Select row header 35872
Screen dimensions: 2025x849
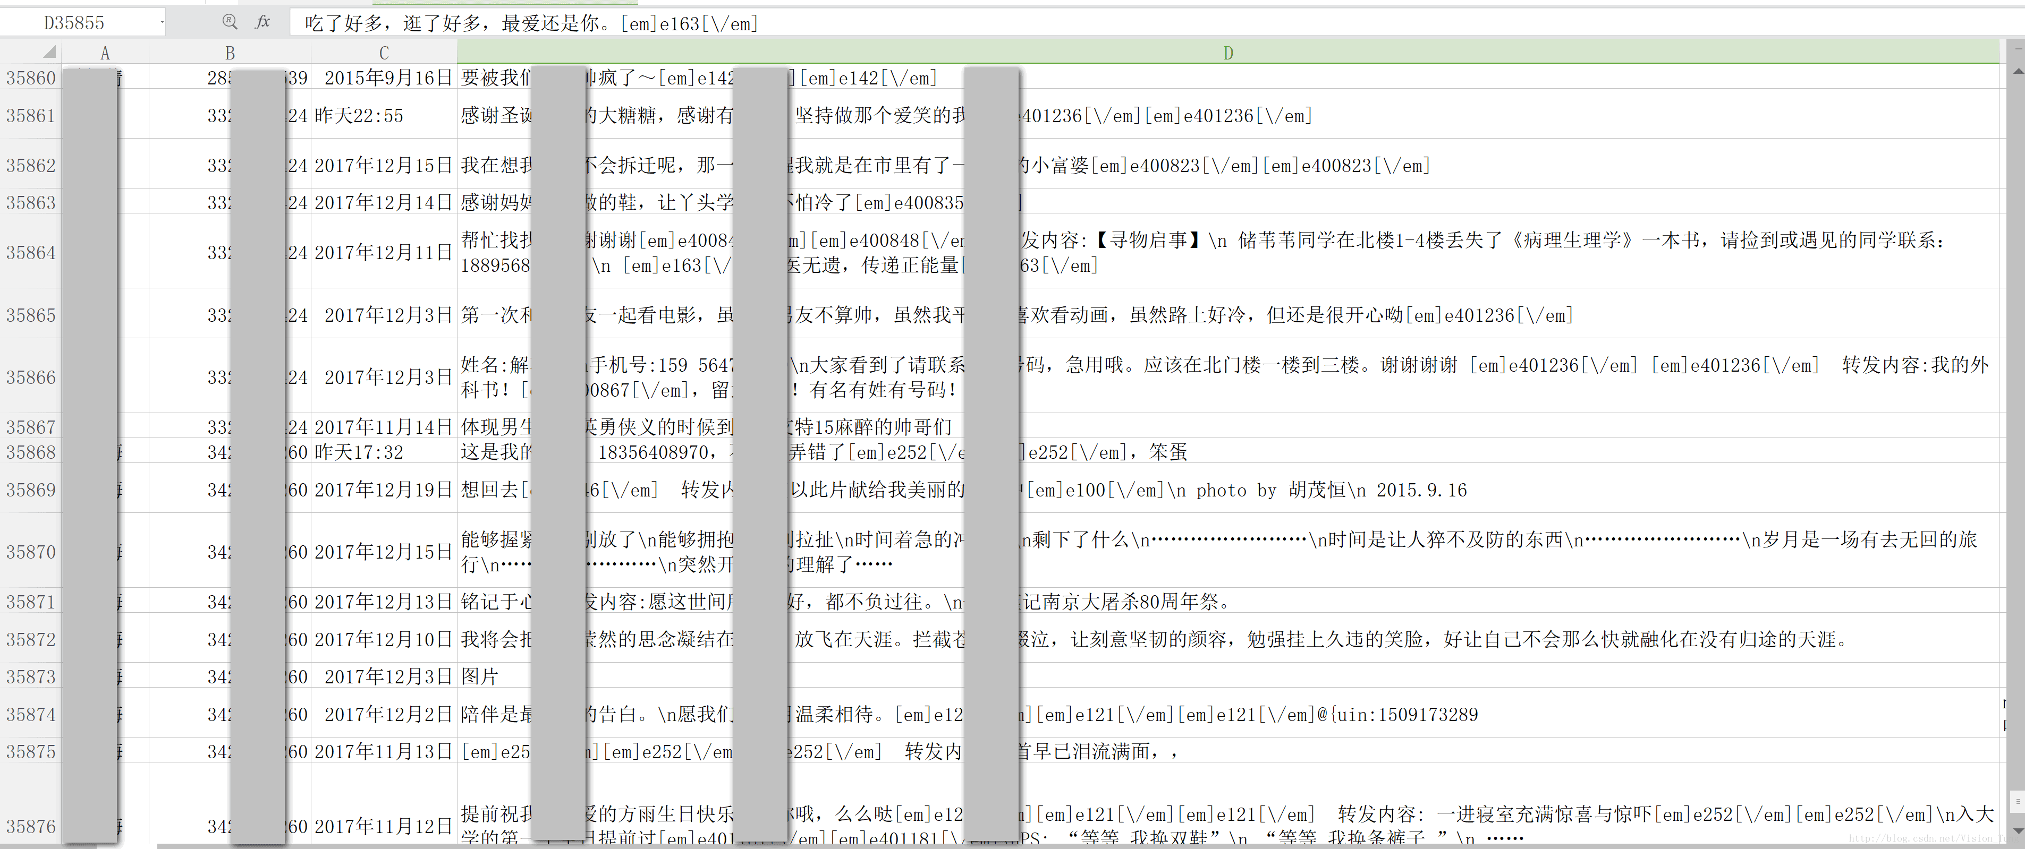pos(31,639)
